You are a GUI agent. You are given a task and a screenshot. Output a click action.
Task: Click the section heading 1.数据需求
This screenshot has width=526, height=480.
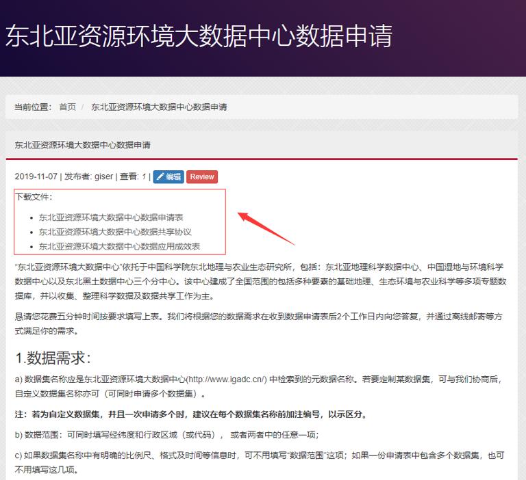[x=53, y=358]
